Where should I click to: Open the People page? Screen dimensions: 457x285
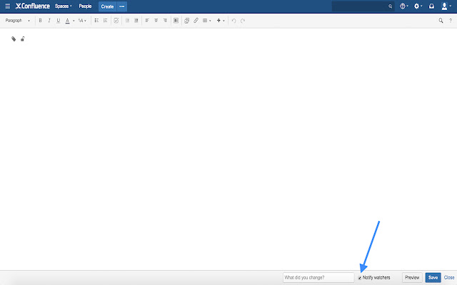point(85,6)
